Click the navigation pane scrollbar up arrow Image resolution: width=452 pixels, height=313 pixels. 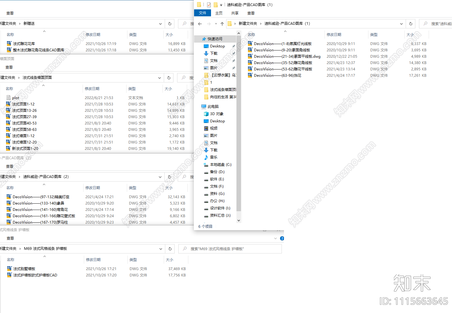239,33
